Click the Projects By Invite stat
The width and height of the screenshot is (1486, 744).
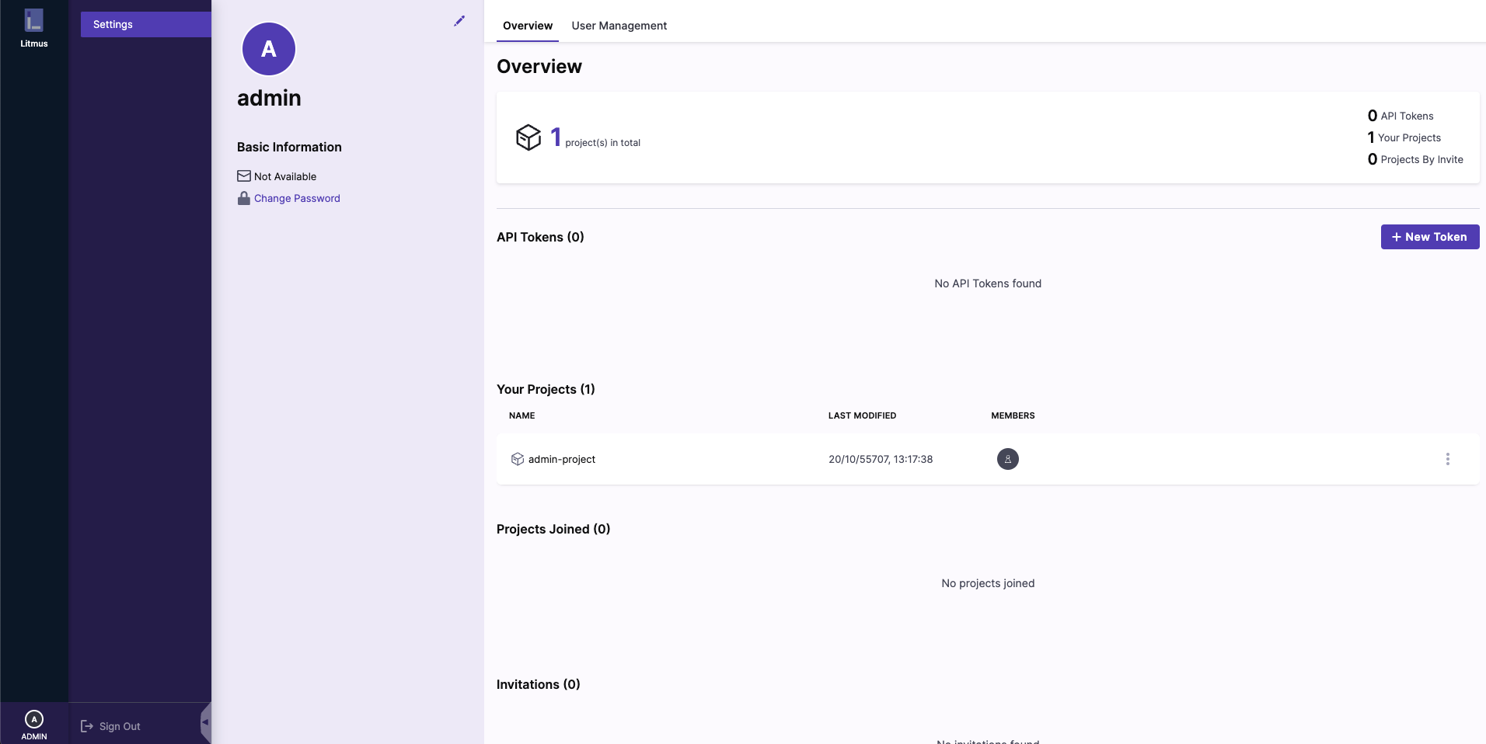[1415, 159]
